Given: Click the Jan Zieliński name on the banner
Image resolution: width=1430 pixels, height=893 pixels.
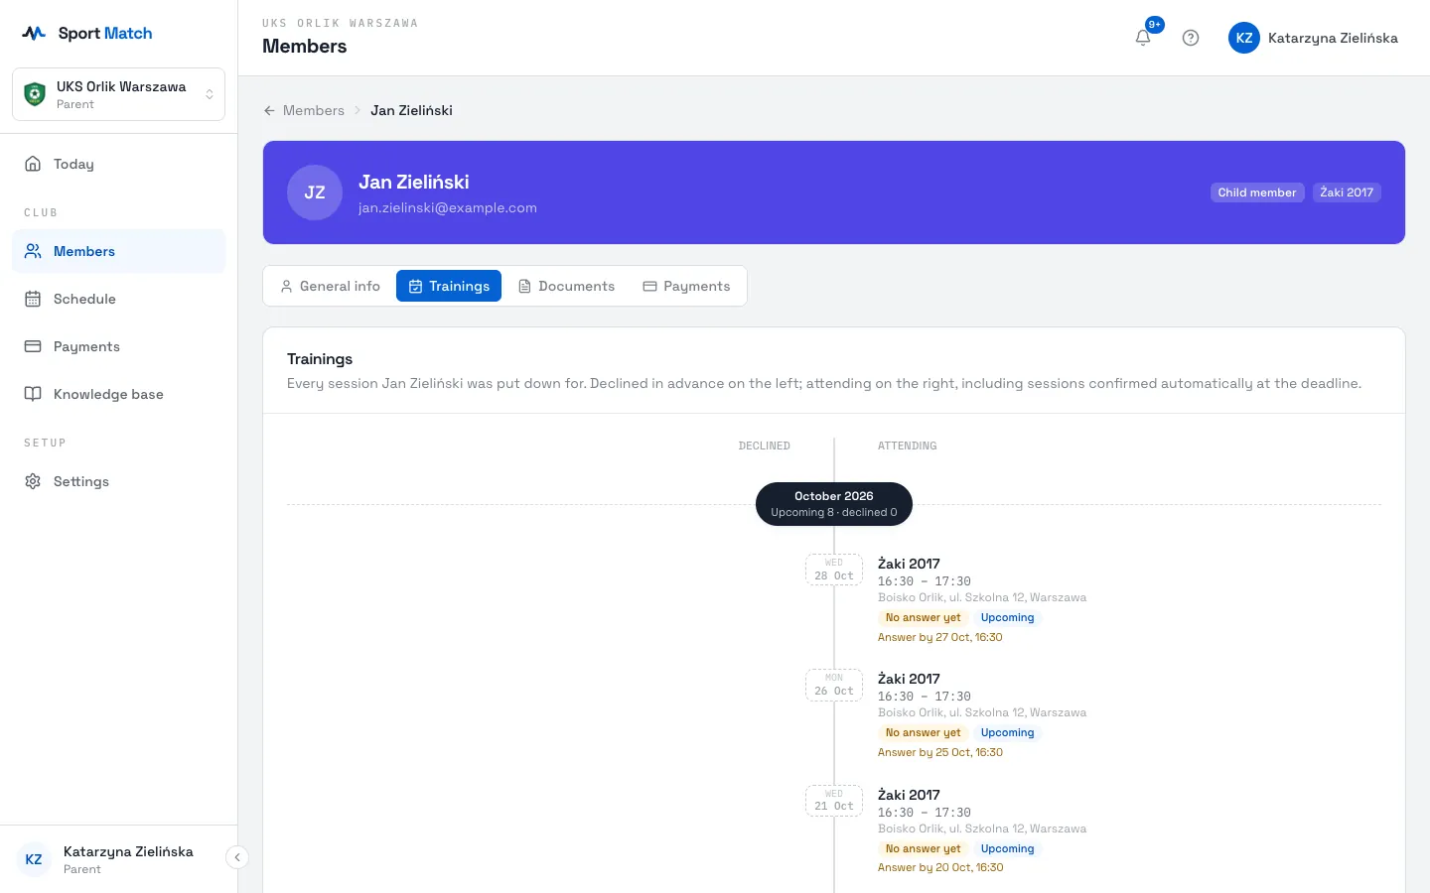Looking at the screenshot, I should [414, 182].
